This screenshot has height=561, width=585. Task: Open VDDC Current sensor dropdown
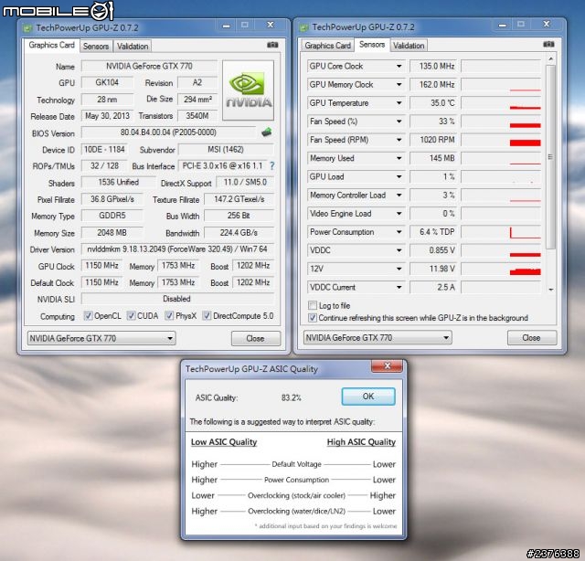click(x=399, y=287)
